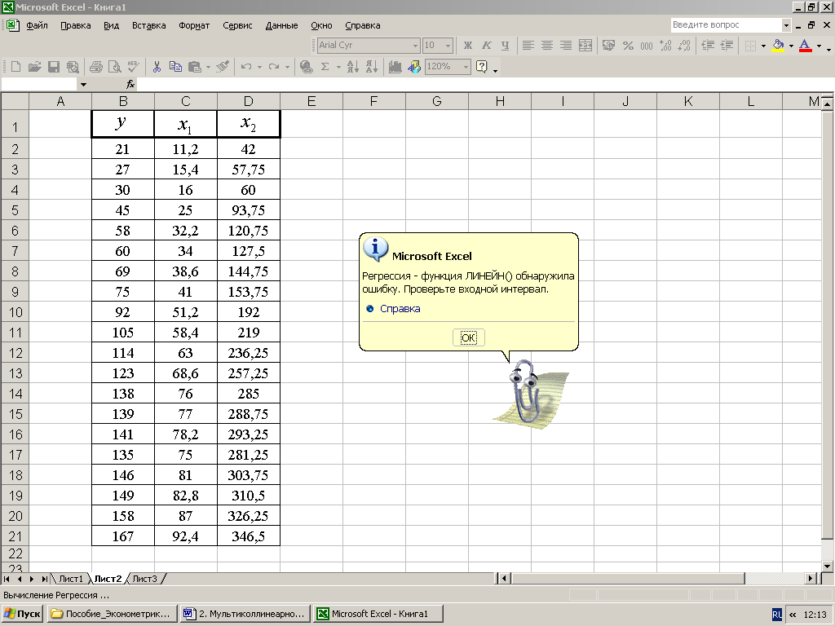The height and width of the screenshot is (626, 835).
Task: Switch to the Лист1 sheet tab
Action: click(71, 579)
